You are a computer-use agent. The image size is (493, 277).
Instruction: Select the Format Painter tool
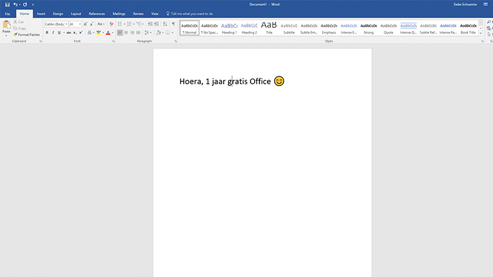coord(27,35)
